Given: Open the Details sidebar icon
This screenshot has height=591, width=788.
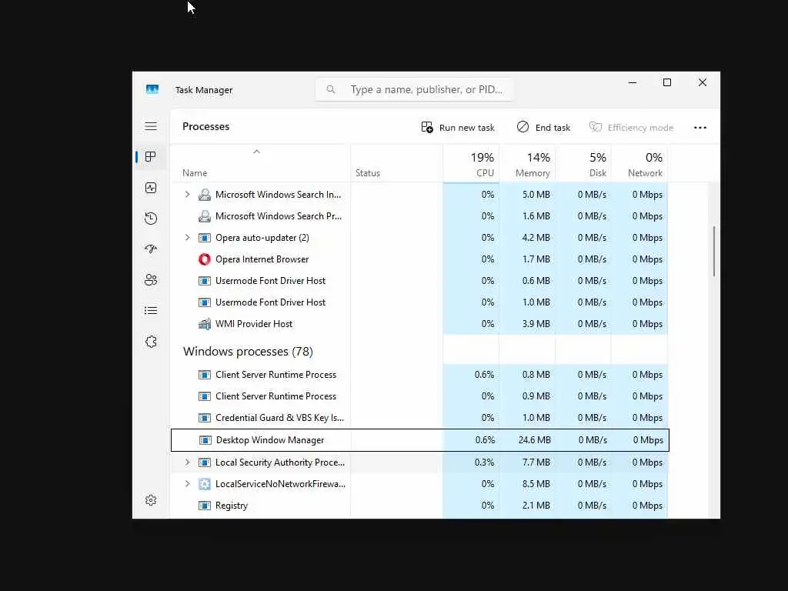Looking at the screenshot, I should tap(151, 311).
